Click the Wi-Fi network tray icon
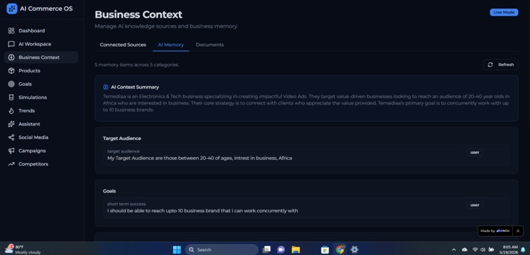Viewport: 530px width, 255px height. (475, 250)
